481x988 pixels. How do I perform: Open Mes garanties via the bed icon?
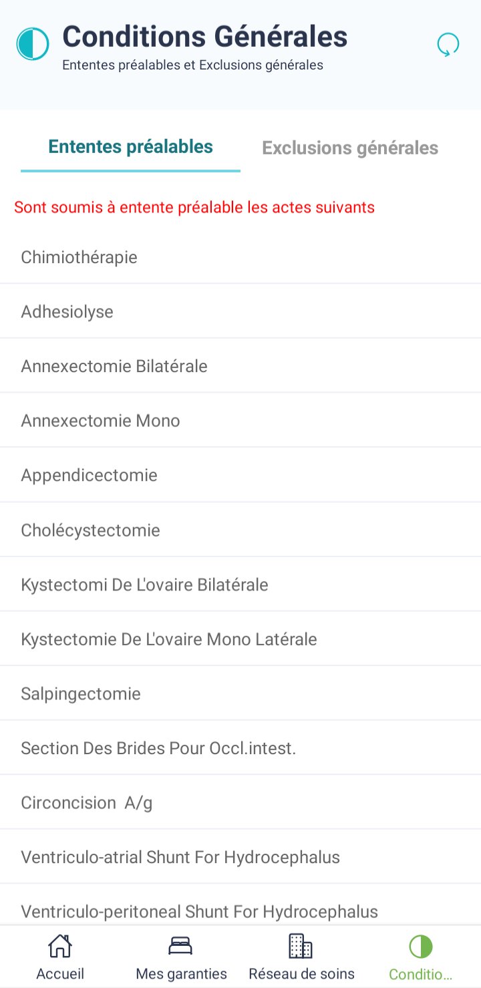click(x=181, y=946)
